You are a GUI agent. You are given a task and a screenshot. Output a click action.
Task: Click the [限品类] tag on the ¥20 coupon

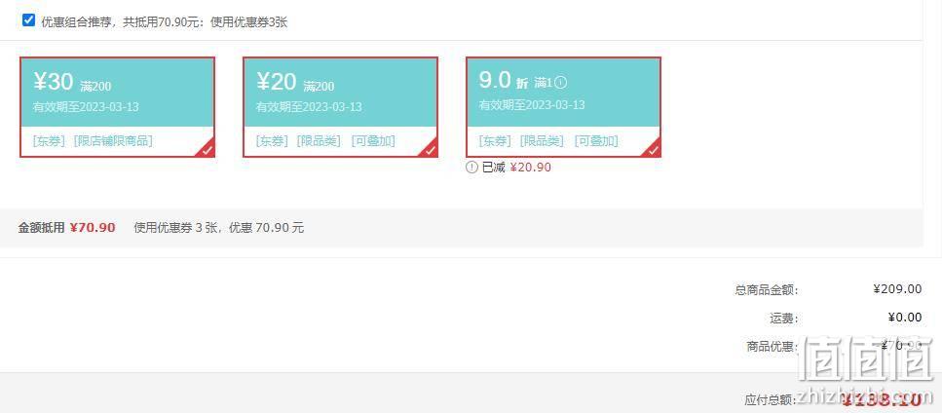[x=319, y=141]
